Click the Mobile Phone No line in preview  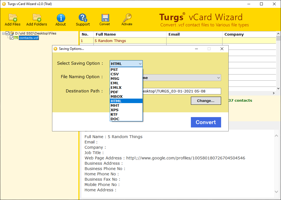click(x=102, y=185)
